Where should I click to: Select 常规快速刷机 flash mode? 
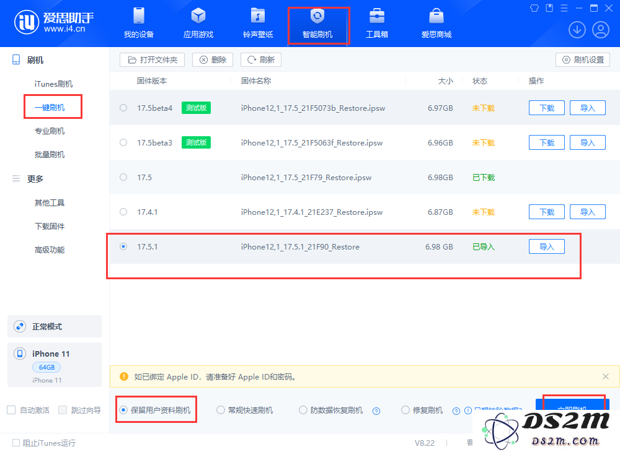[x=245, y=410]
